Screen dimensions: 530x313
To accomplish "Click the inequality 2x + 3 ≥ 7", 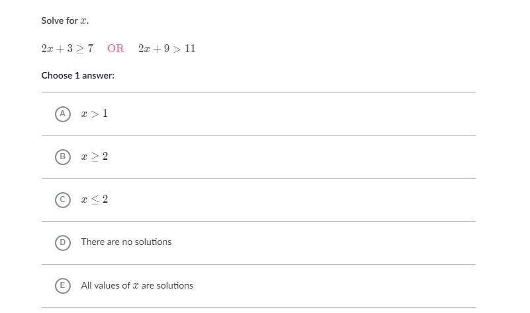I will [67, 49].
